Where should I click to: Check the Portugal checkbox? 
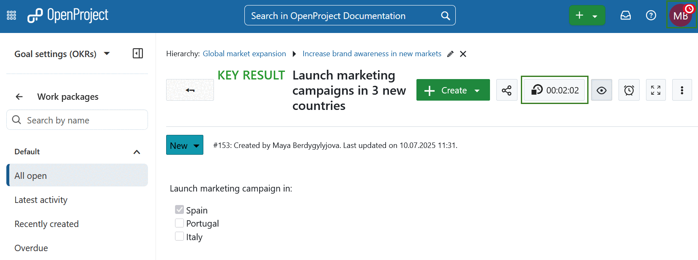180,223
